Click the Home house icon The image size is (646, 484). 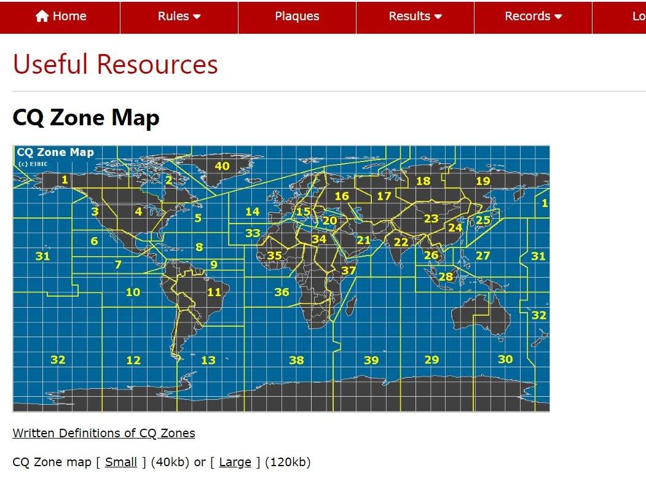42,17
